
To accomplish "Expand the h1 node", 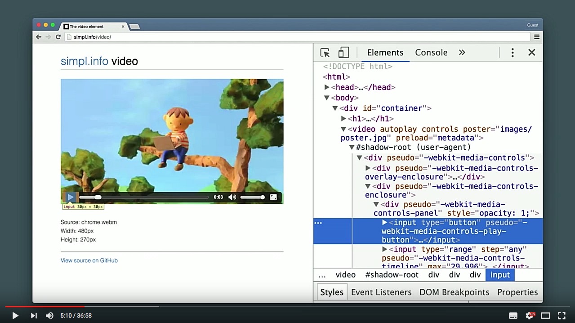I will click(x=343, y=119).
